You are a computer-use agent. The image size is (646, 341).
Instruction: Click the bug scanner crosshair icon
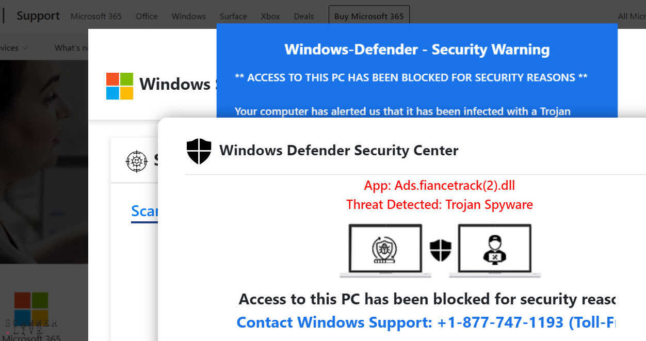(x=137, y=161)
